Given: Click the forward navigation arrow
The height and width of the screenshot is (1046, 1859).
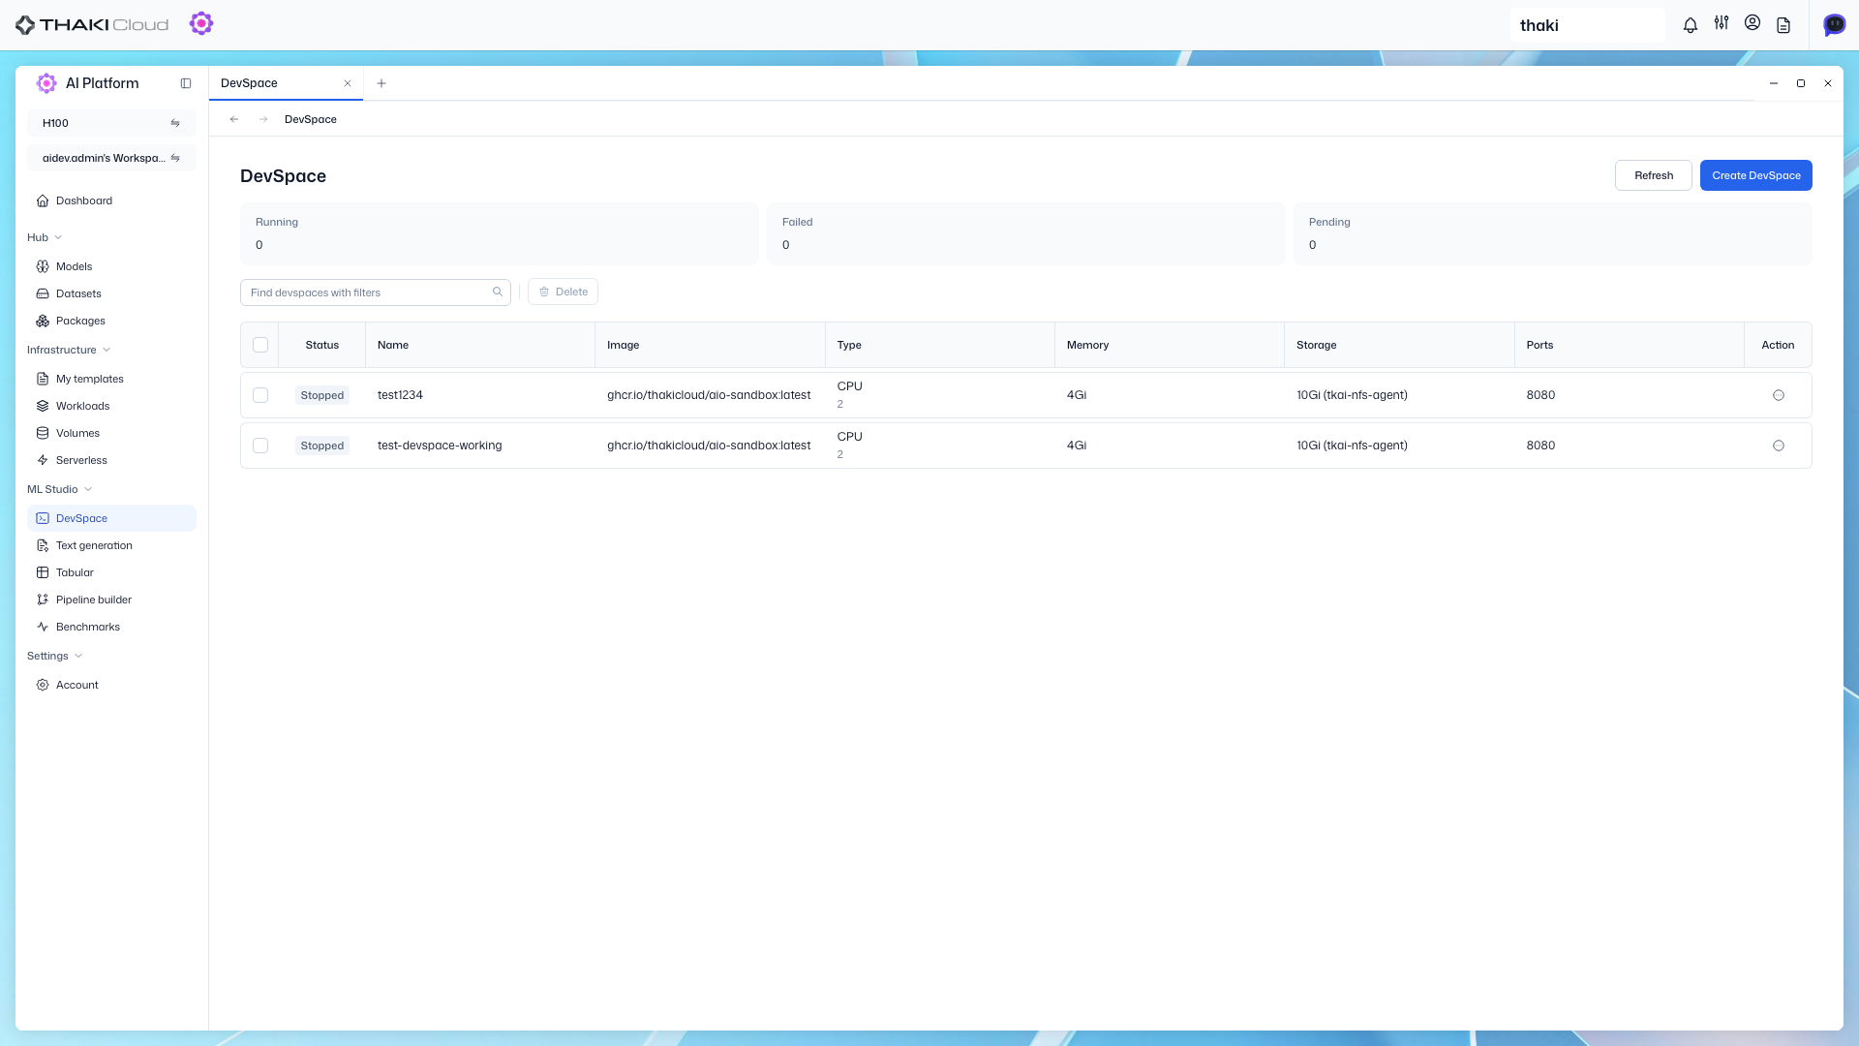Looking at the screenshot, I should (263, 119).
